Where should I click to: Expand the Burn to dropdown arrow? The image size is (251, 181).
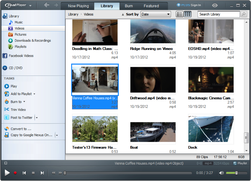[x=24, y=102]
